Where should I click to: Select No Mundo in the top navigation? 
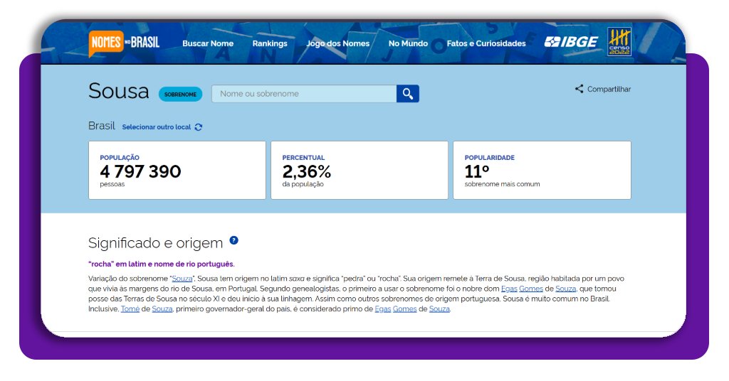(408, 43)
